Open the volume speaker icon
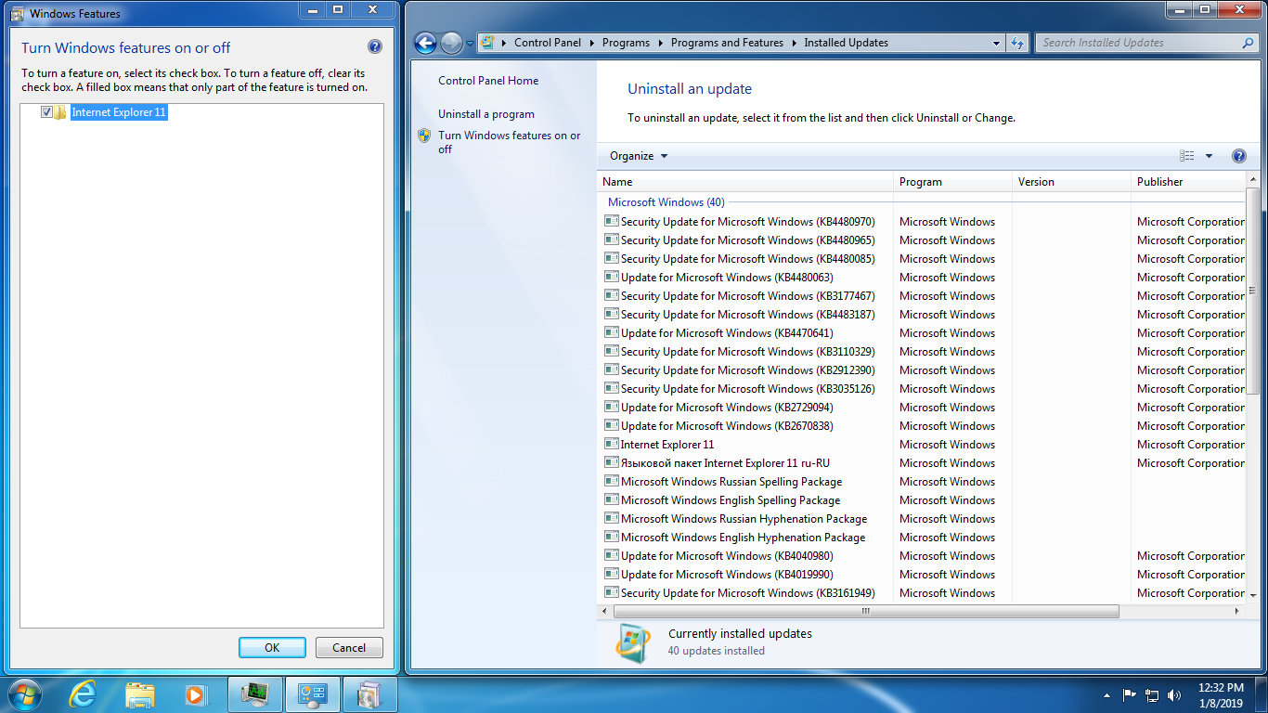The height and width of the screenshot is (713, 1268). point(1174,694)
